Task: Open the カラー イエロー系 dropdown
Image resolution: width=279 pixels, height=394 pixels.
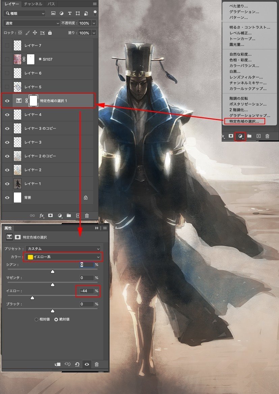Action: point(63,257)
